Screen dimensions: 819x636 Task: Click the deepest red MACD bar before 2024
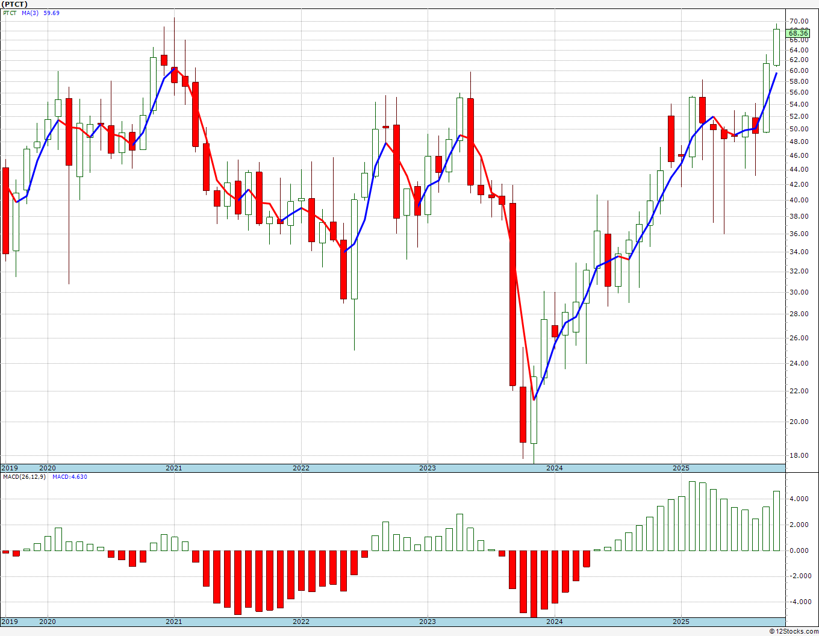tap(534, 584)
